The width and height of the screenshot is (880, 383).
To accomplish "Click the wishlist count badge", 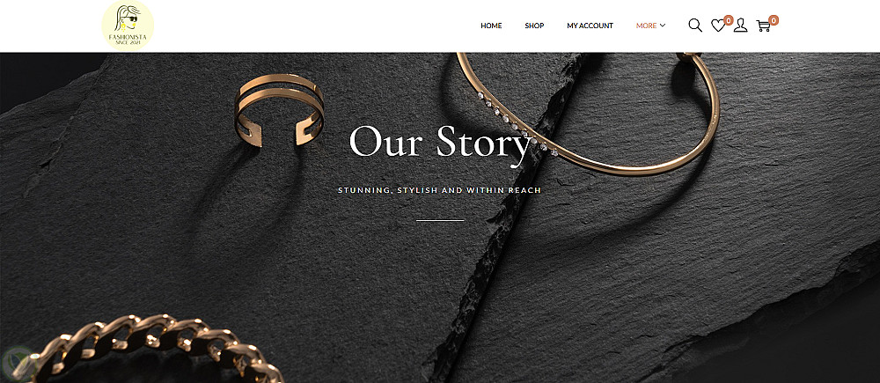I will pos(729,20).
